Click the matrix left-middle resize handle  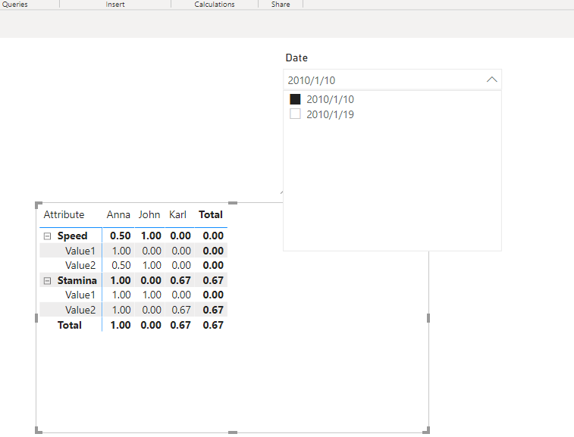pos(36,318)
